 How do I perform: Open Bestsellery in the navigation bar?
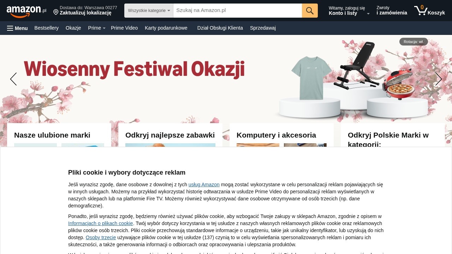pyautogui.click(x=47, y=28)
